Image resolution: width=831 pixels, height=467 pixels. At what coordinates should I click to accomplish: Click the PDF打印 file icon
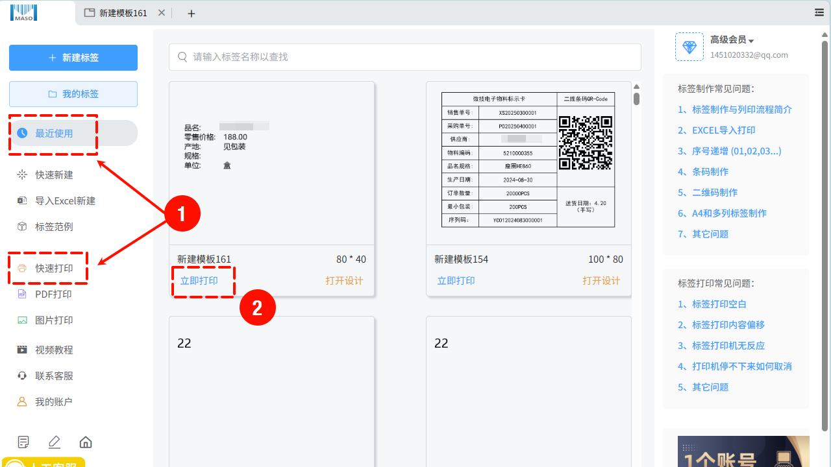[22, 294]
